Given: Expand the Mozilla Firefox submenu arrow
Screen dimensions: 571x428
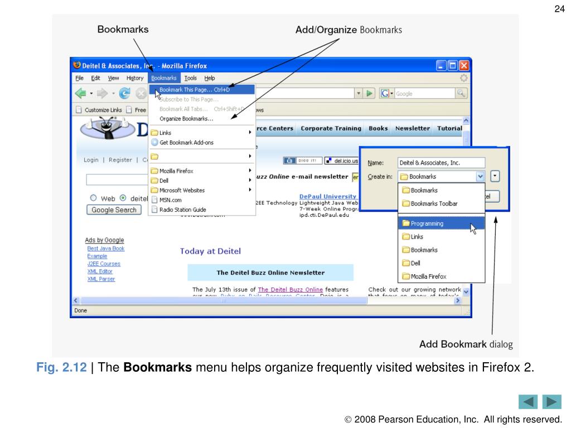Looking at the screenshot, I should tap(250, 171).
